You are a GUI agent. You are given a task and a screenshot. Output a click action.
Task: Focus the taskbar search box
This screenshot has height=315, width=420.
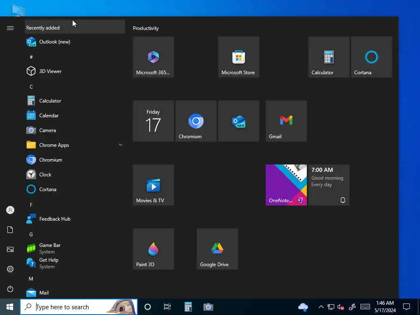click(x=79, y=307)
